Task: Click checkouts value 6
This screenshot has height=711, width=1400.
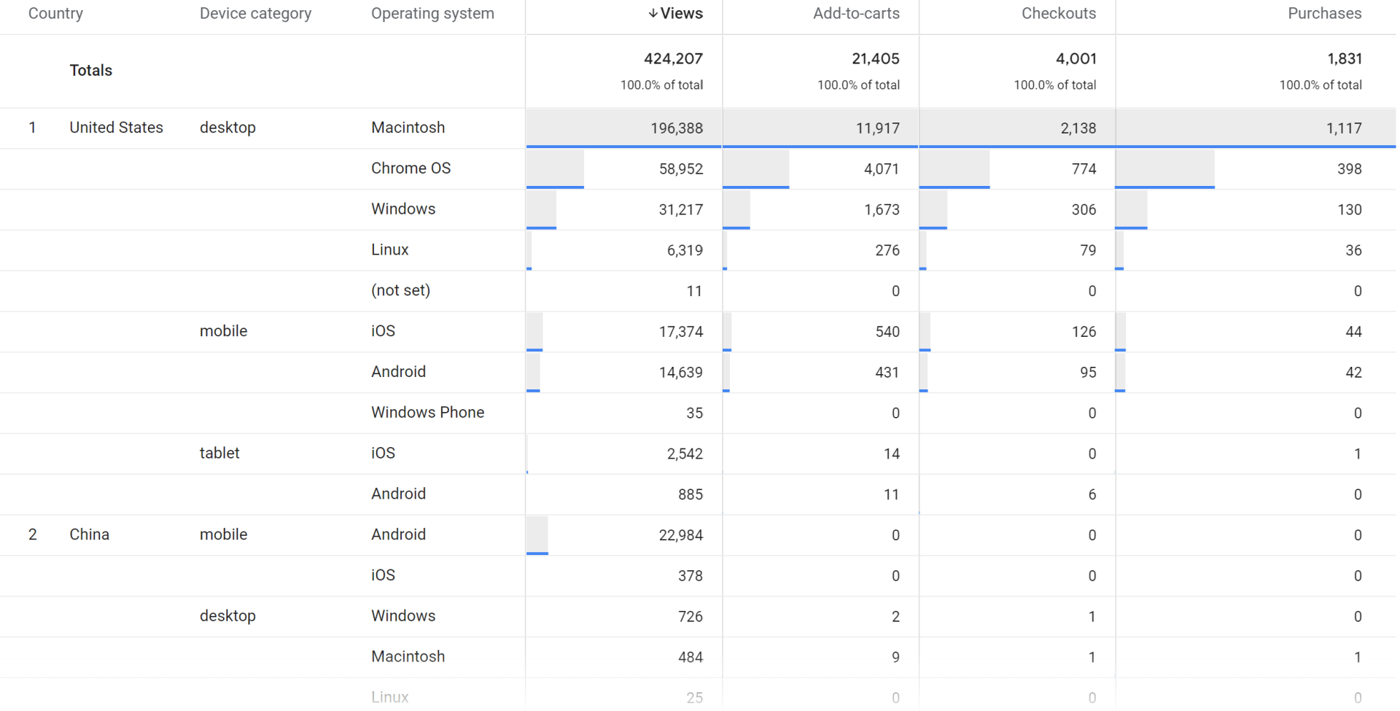Action: (1092, 494)
